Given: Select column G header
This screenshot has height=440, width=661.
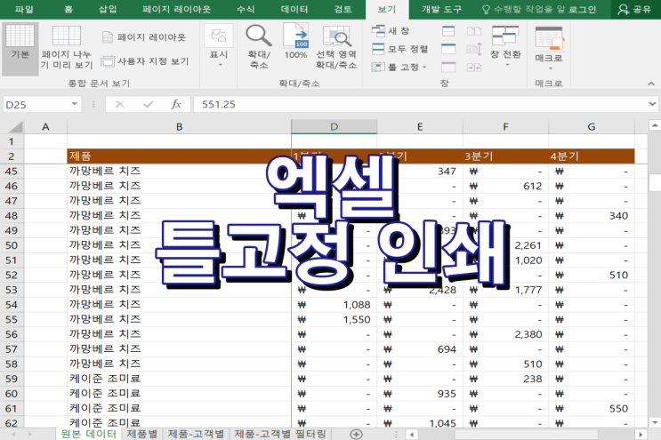Looking at the screenshot, I should [592, 127].
